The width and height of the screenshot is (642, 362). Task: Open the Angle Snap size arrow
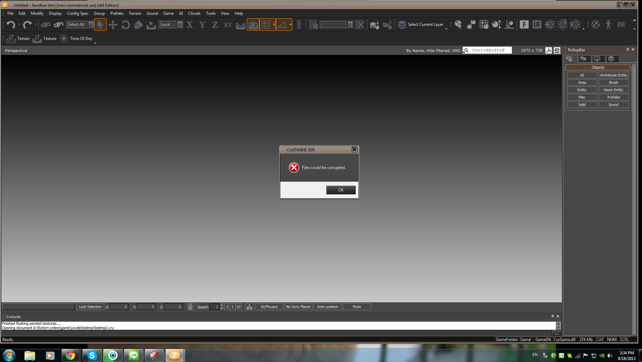pyautogui.click(x=290, y=24)
